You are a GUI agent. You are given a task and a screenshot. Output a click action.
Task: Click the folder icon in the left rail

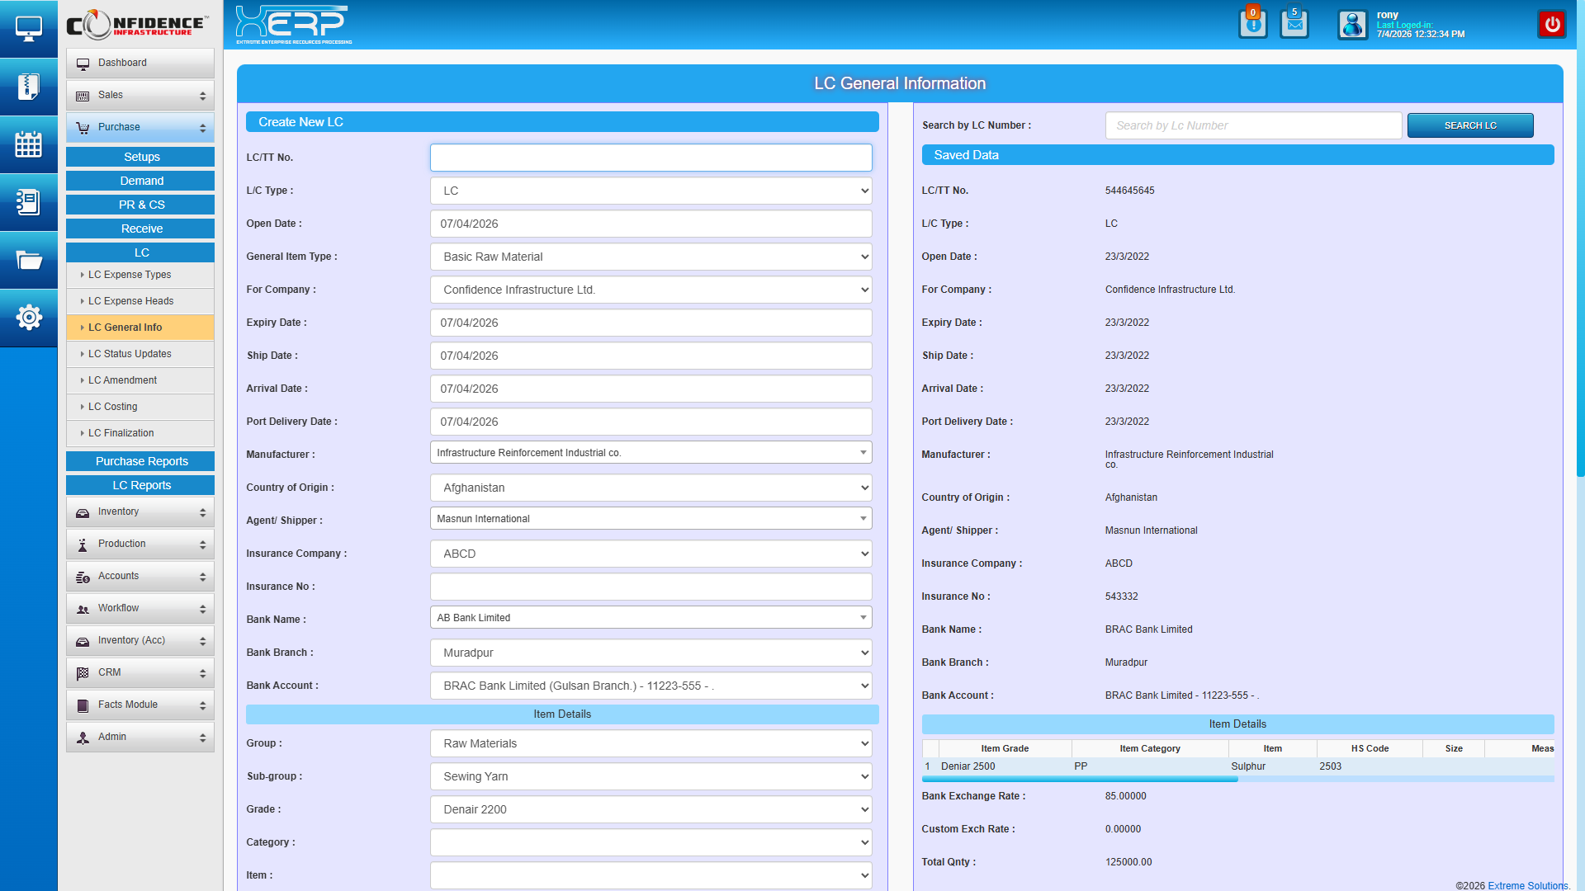point(29,260)
